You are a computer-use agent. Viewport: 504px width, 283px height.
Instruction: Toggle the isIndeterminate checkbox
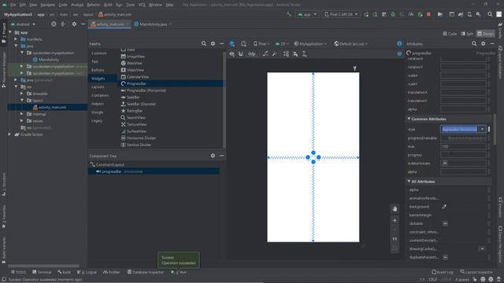(x=445, y=163)
